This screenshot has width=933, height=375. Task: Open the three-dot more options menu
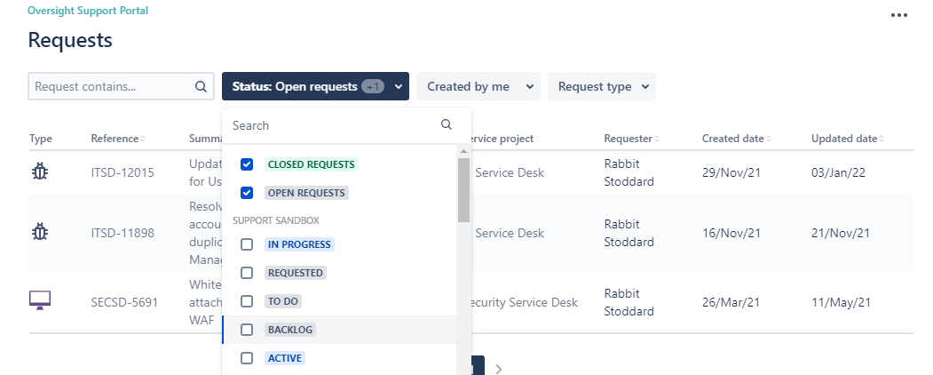coord(899,15)
